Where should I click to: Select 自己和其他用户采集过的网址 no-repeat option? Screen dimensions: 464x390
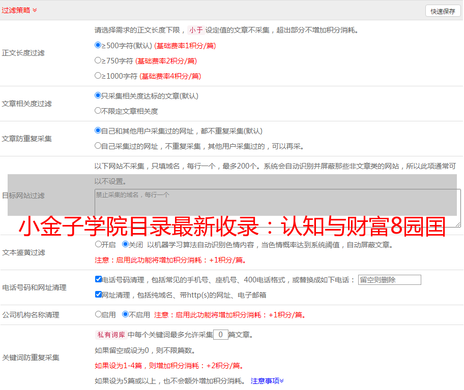pos(98,131)
